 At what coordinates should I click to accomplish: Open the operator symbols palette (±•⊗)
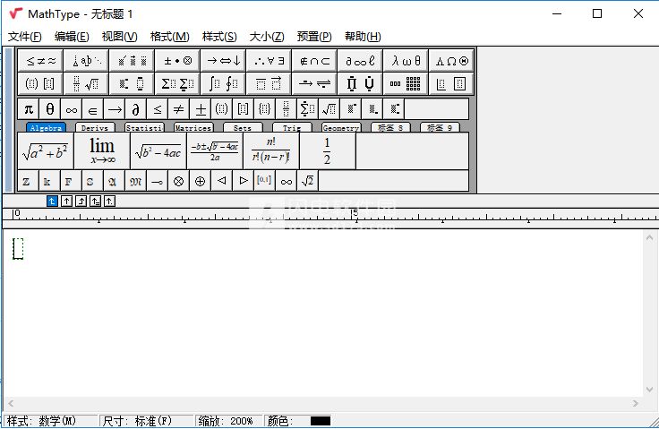pos(178,61)
